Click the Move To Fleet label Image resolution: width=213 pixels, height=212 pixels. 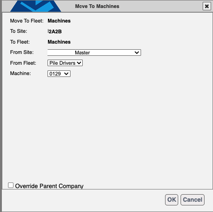(x=27, y=21)
